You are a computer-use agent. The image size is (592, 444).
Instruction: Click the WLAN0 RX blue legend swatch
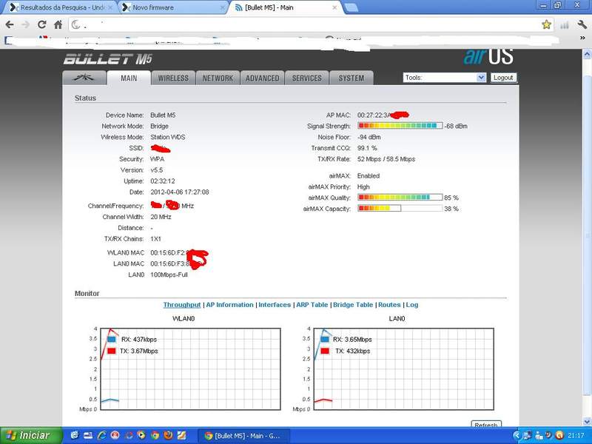112,339
